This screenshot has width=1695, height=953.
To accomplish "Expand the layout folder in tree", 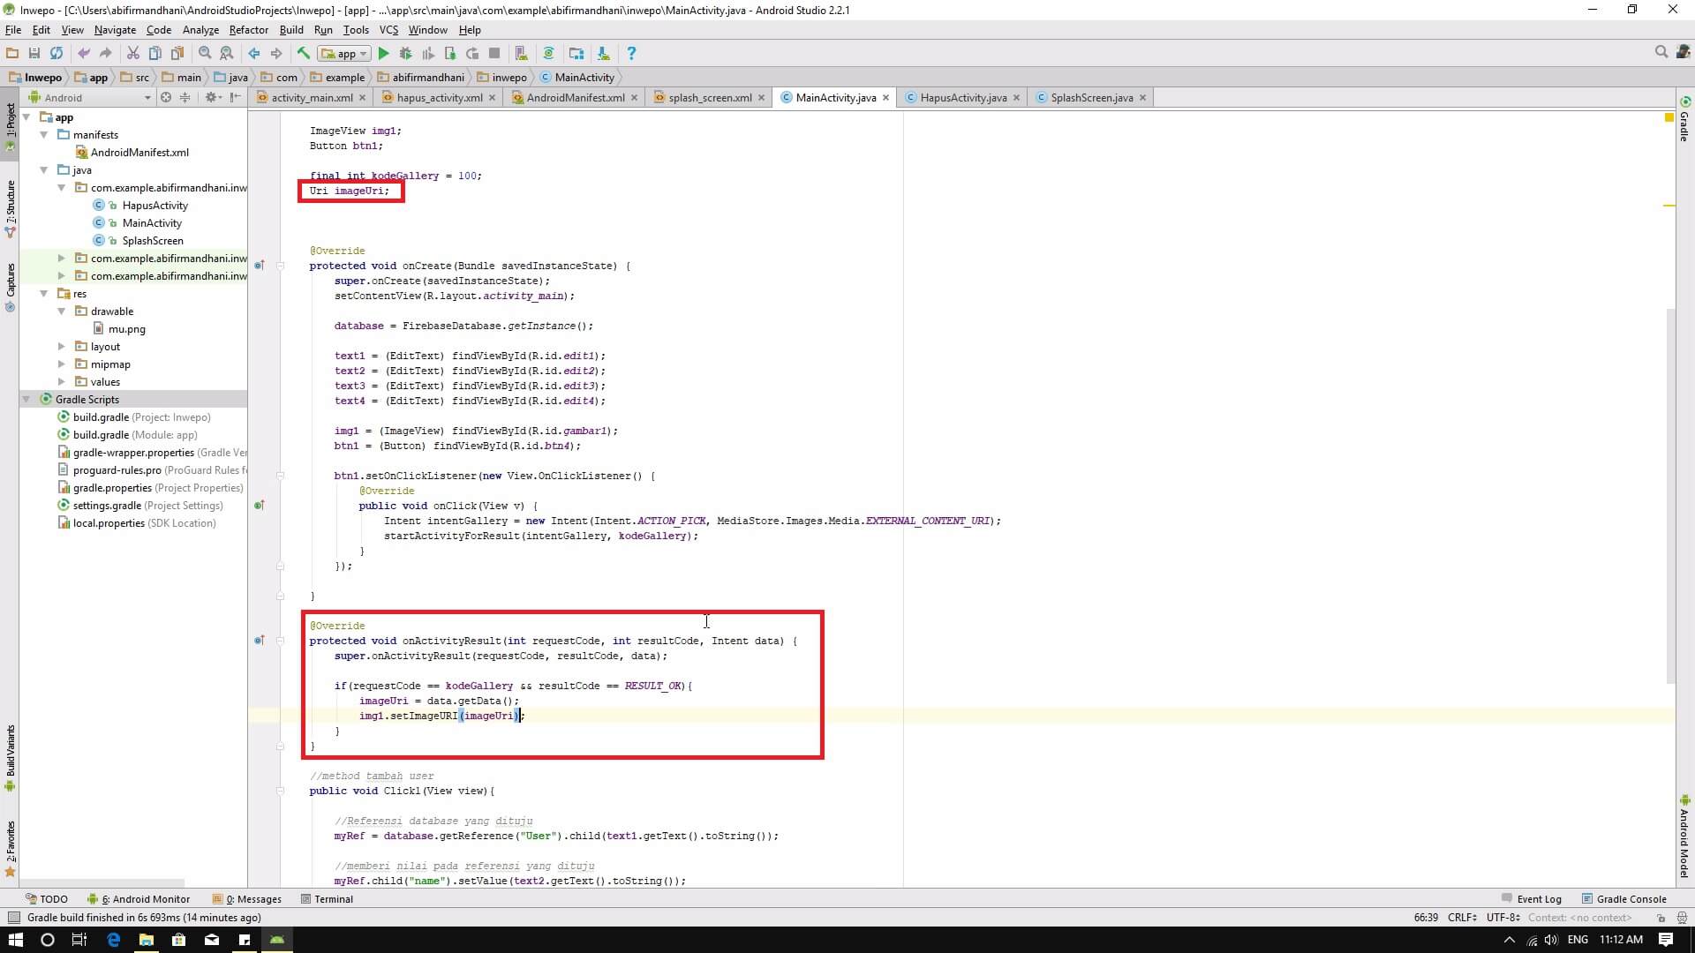I will [x=61, y=347].
